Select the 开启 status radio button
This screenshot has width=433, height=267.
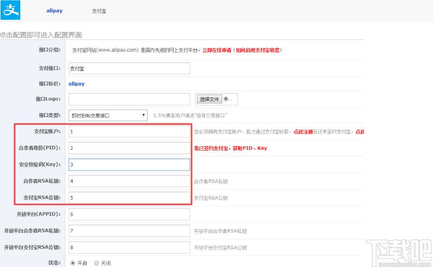[73, 263]
